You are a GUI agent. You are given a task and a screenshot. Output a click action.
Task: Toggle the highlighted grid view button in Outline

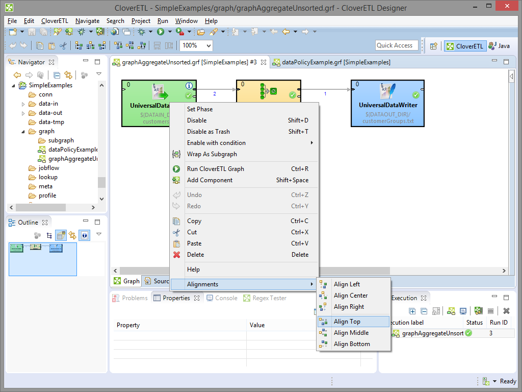(x=61, y=235)
